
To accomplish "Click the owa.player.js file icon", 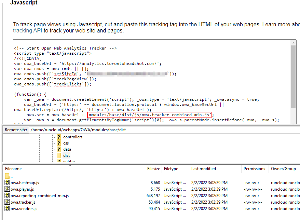I will click(7, 189).
